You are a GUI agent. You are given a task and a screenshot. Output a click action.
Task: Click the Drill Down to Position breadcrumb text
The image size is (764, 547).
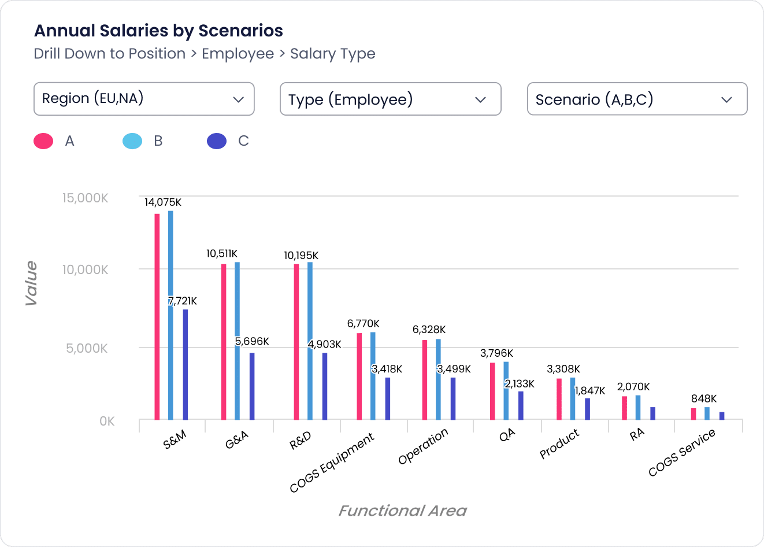(x=110, y=54)
